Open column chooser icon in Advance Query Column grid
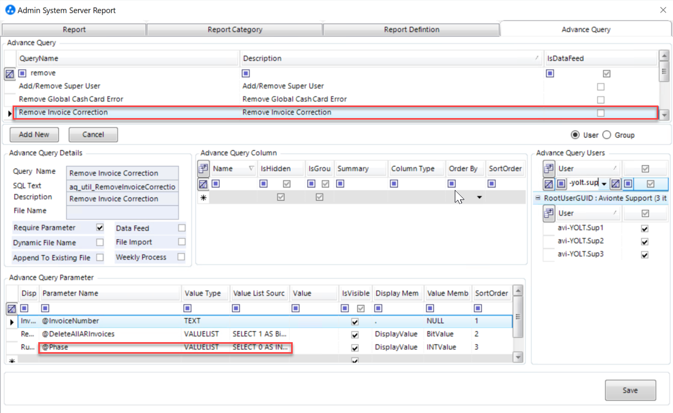Viewport: 673px width, 413px height. (204, 169)
